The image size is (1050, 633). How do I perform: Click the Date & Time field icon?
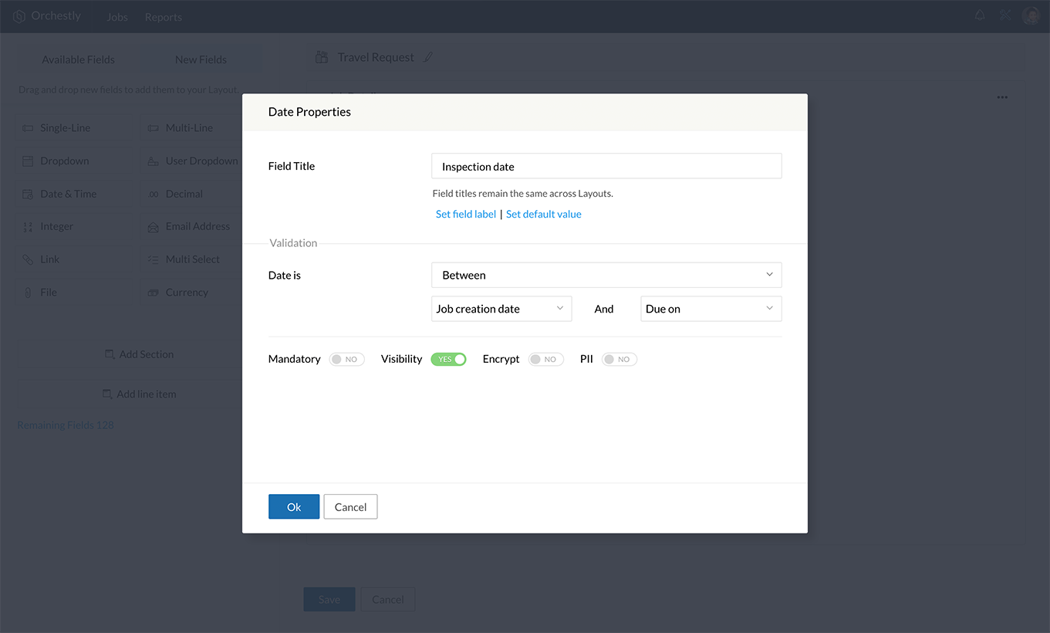[28, 194]
